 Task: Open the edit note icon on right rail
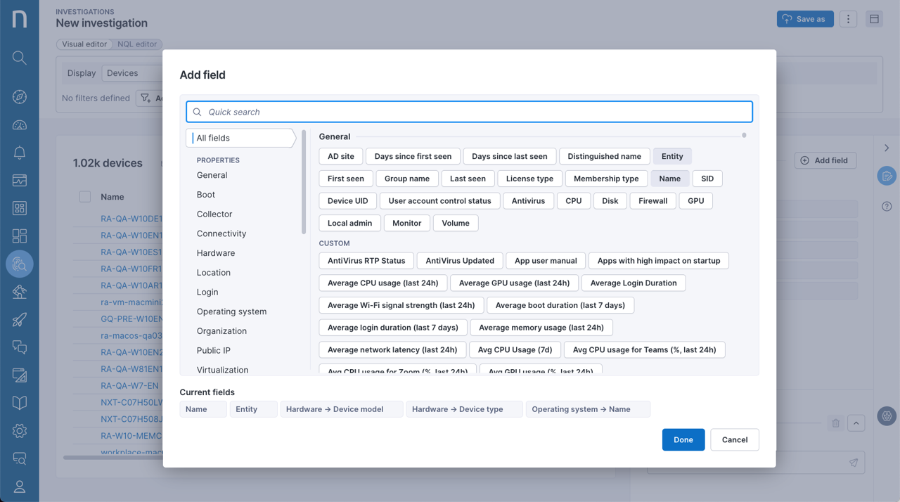tap(887, 176)
